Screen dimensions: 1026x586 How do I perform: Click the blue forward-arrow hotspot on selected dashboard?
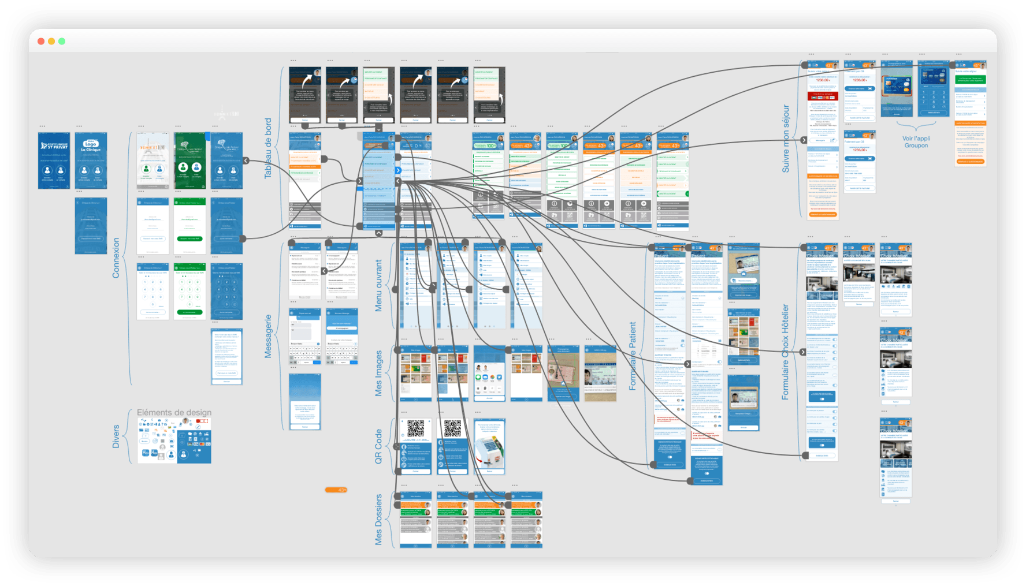(x=398, y=170)
